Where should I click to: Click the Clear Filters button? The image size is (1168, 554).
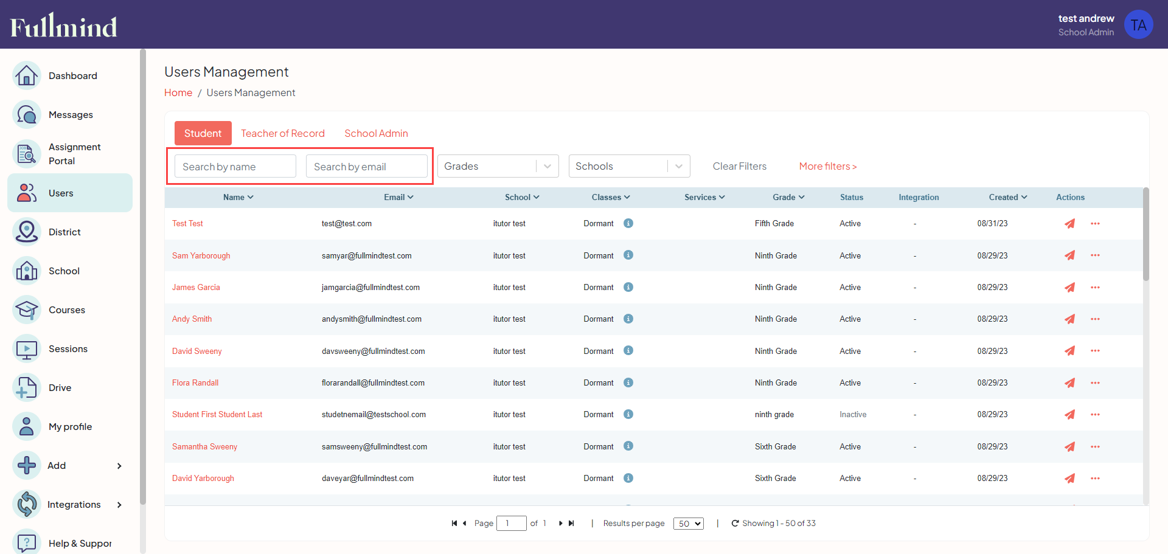[739, 166]
